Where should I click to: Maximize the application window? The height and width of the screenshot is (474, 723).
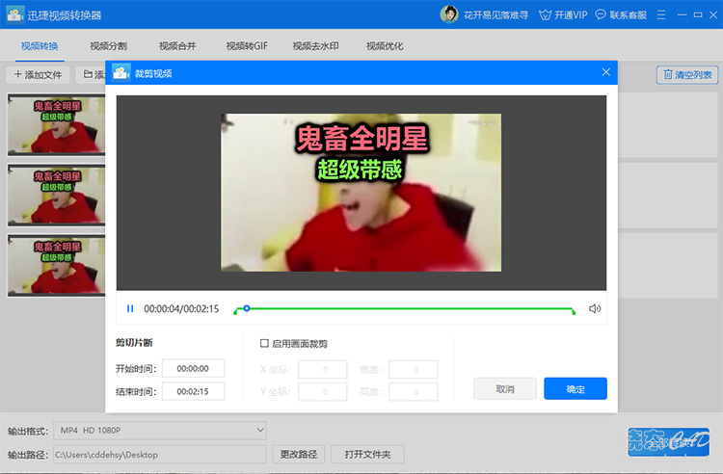(698, 15)
